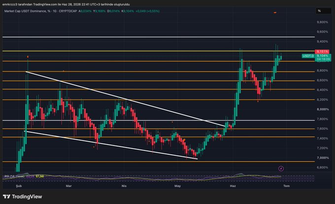Image resolution: width=335 pixels, height=204 pixels.
Task: Click the K9,104% close value
Action: (128, 11)
